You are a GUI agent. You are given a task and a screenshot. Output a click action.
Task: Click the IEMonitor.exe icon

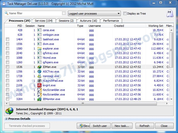[39, 99]
